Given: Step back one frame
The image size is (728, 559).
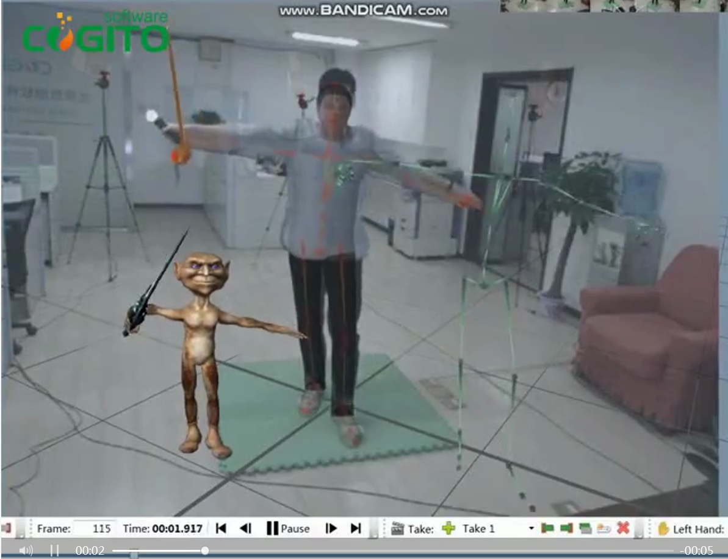Looking at the screenshot, I should coord(245,529).
